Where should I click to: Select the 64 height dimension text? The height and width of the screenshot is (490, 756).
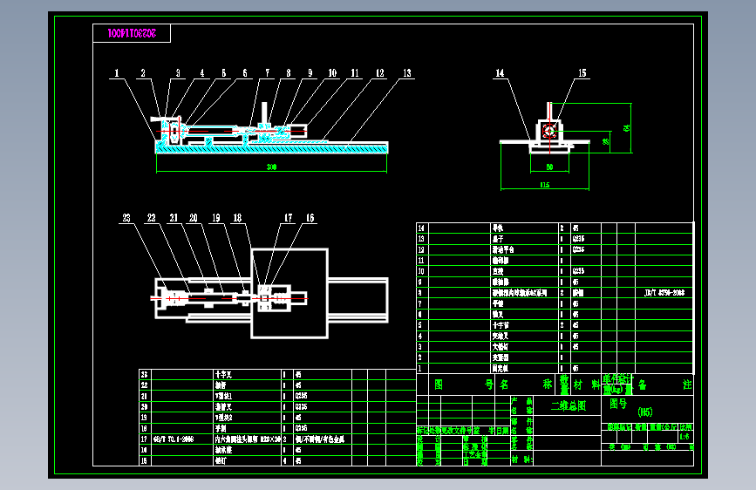[626, 128]
